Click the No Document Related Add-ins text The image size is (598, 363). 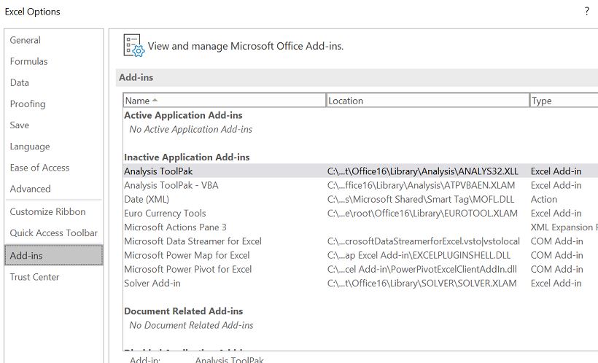191,325
